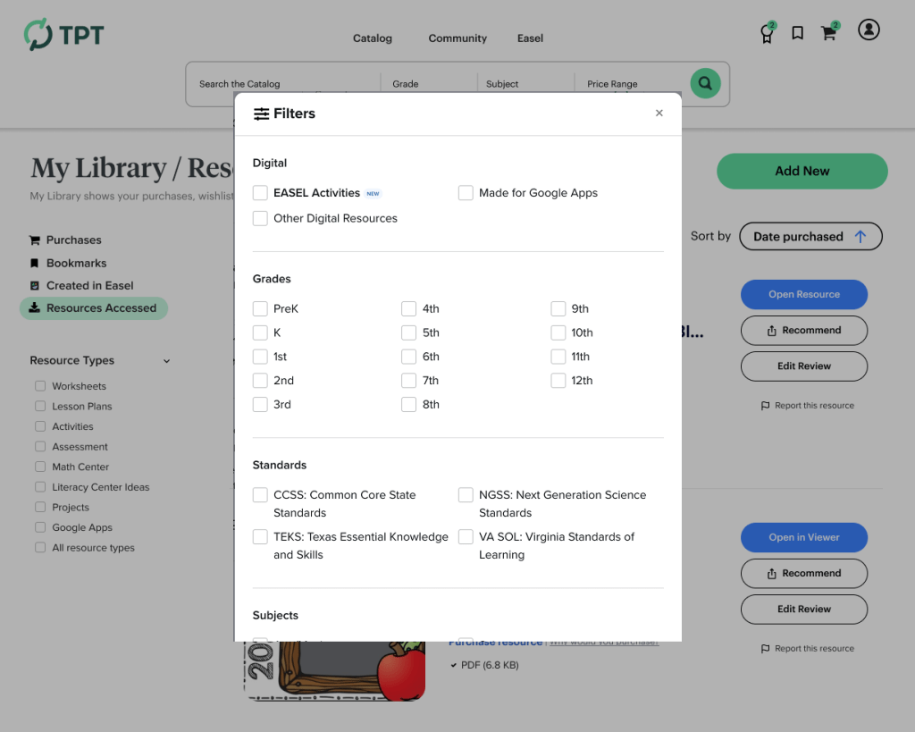915x732 pixels.
Task: Toggle the sort direction arrow on Date purchased
Action: (860, 237)
